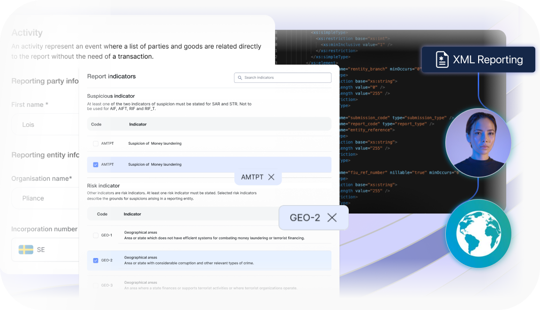Open the SE country selector
Image resolution: width=540 pixels, height=310 pixels.
coord(46,250)
